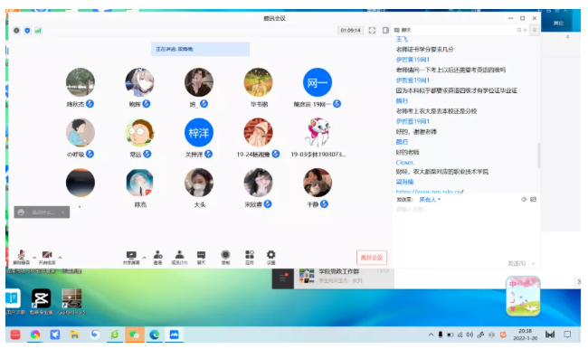Expand the camera options arrow
Viewport: 588px width, 349px height.
(x=60, y=258)
